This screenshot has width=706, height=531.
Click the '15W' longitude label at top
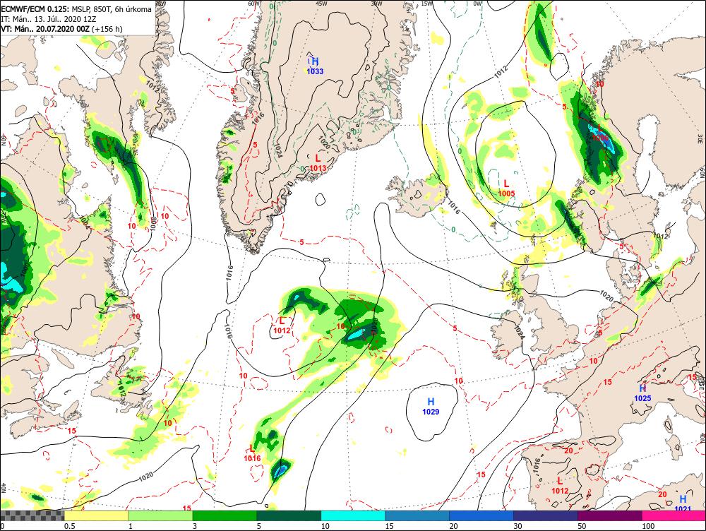point(427,3)
